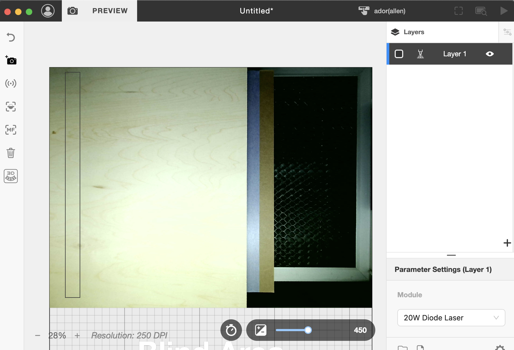This screenshot has height=350, width=514.
Task: Click the document icon under the Module dropdown
Action: pyautogui.click(x=420, y=348)
